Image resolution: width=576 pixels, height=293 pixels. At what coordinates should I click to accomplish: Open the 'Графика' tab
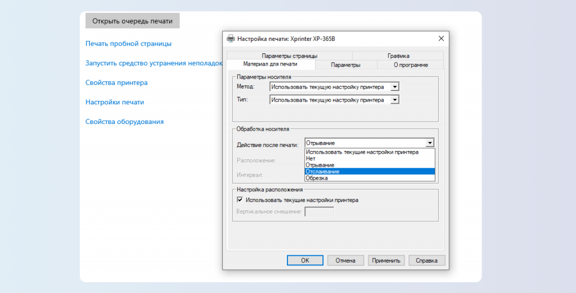click(x=398, y=56)
